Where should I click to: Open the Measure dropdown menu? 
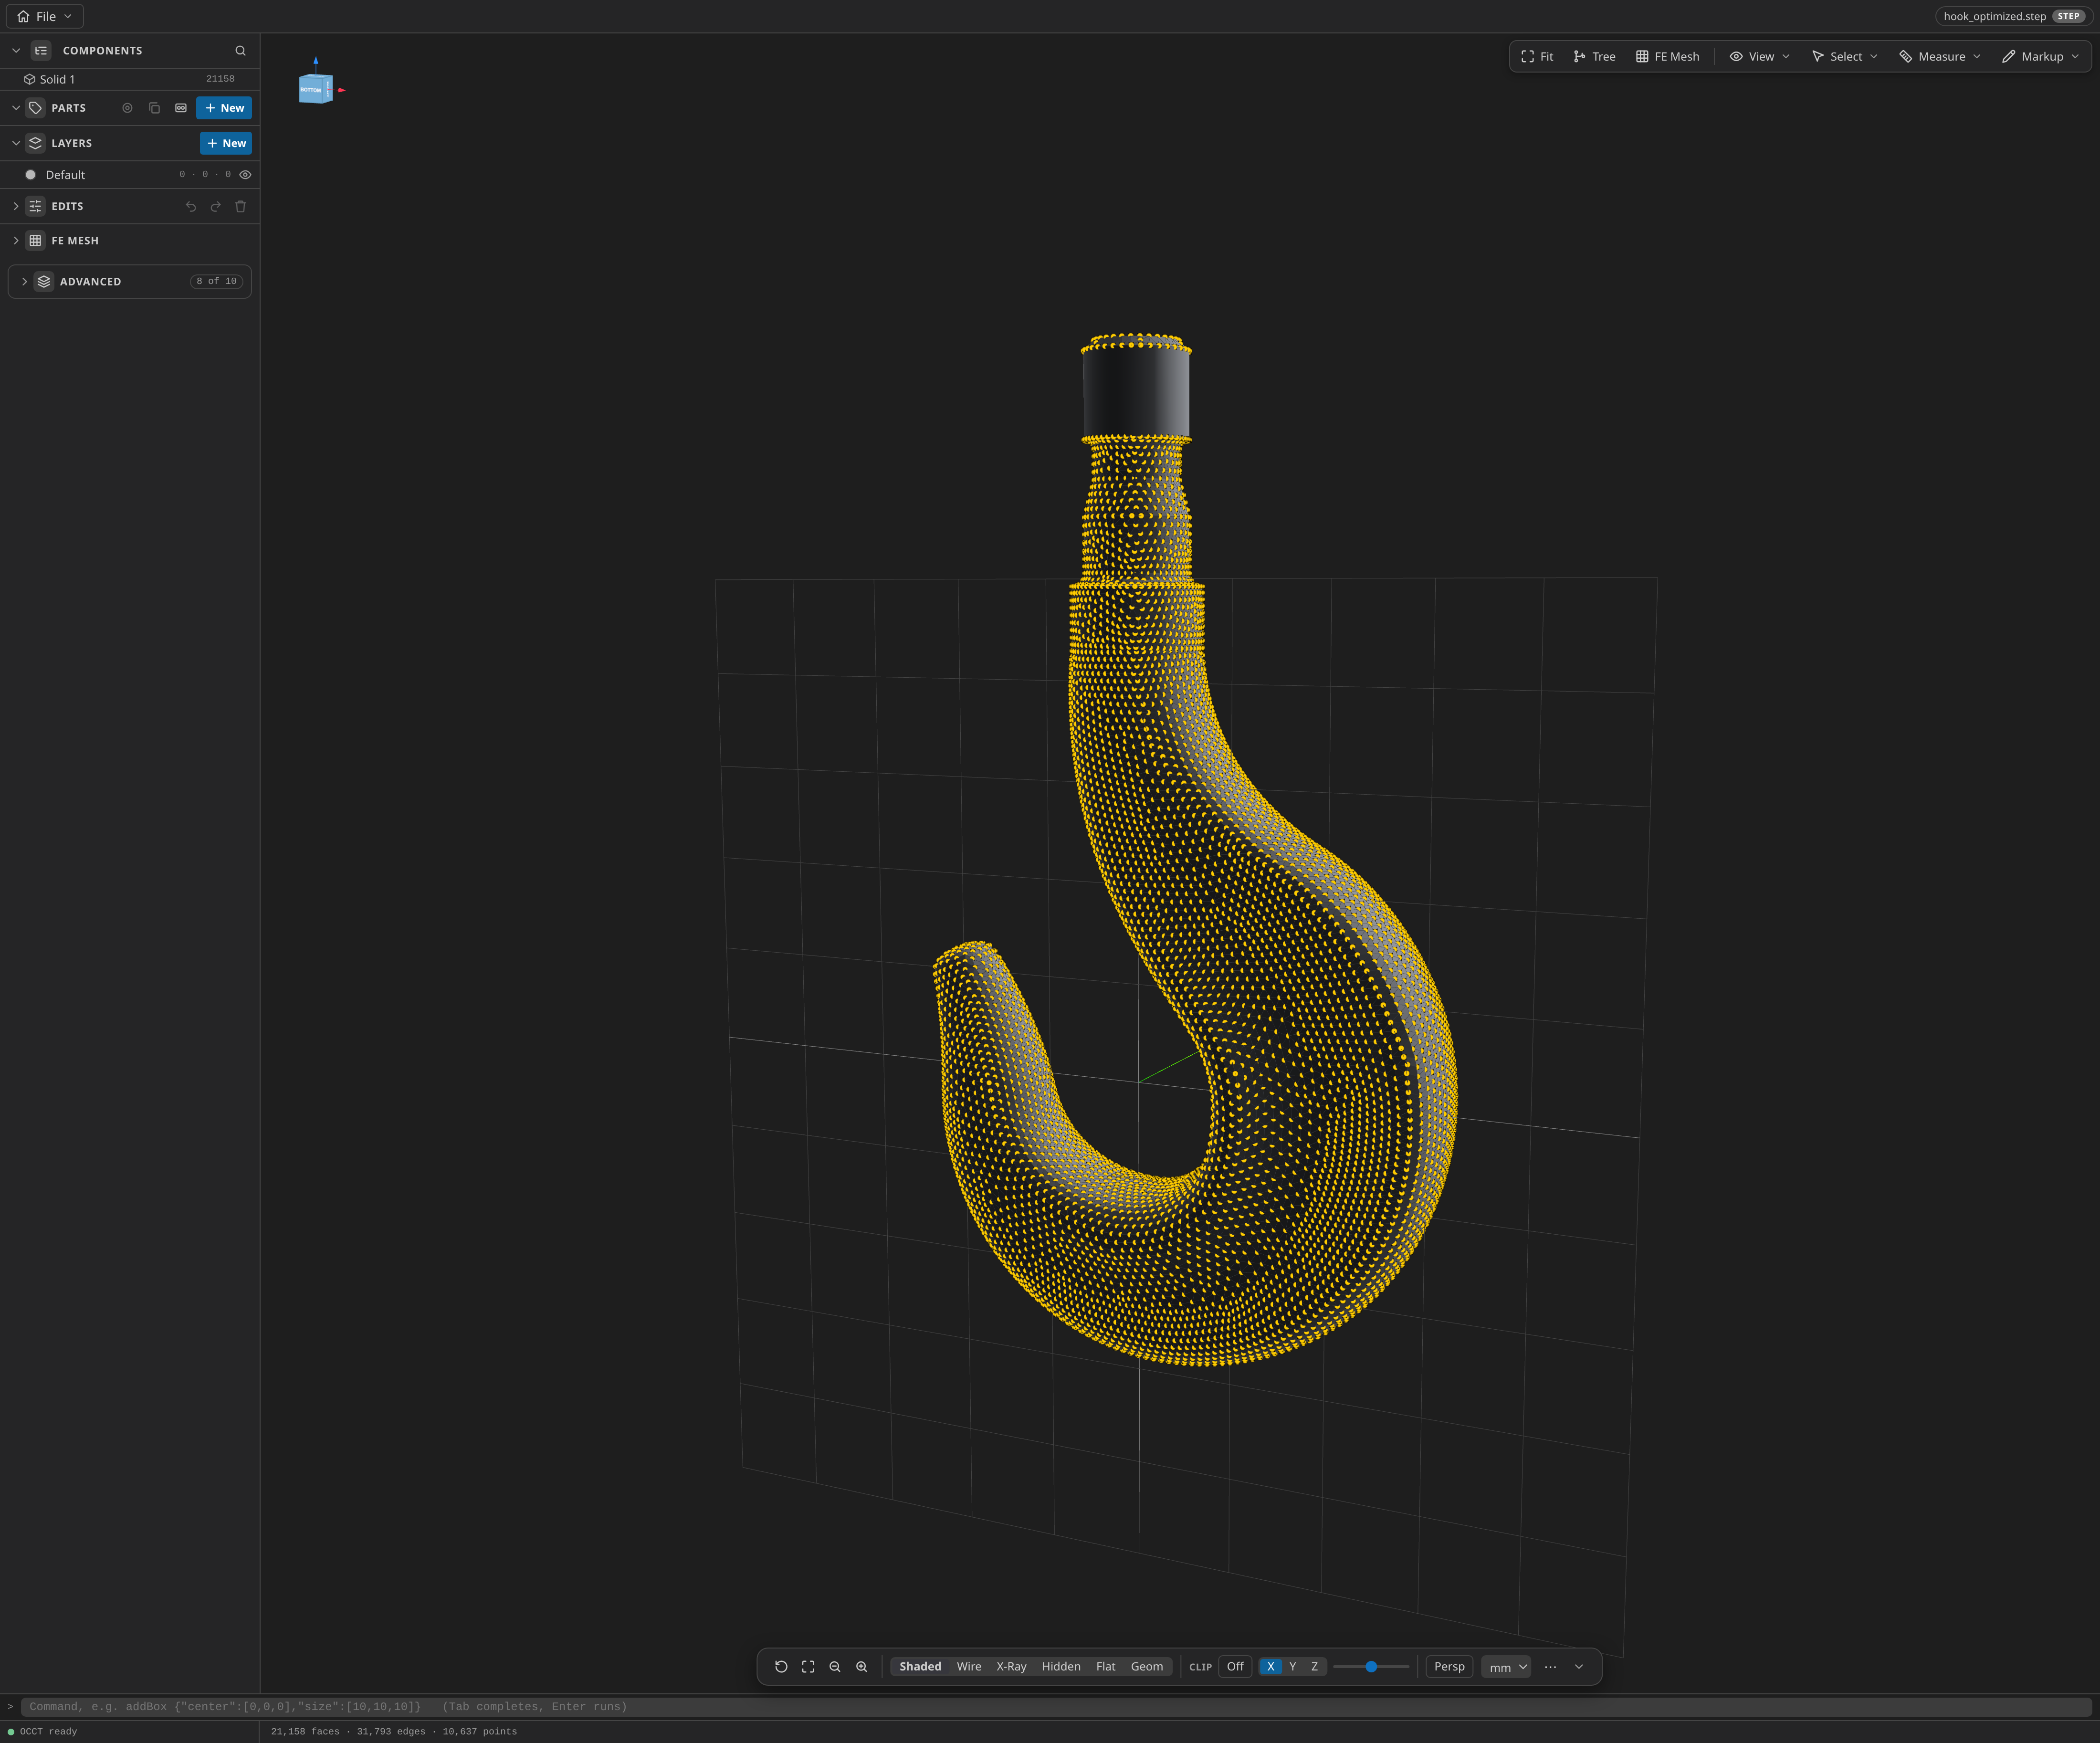click(x=1940, y=57)
